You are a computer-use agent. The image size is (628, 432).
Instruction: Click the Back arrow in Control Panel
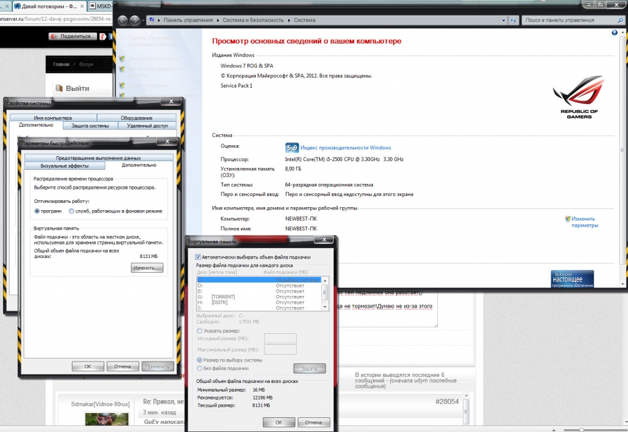tap(123, 20)
